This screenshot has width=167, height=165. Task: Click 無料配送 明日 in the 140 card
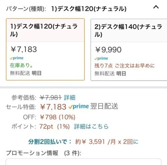coord(110,74)
